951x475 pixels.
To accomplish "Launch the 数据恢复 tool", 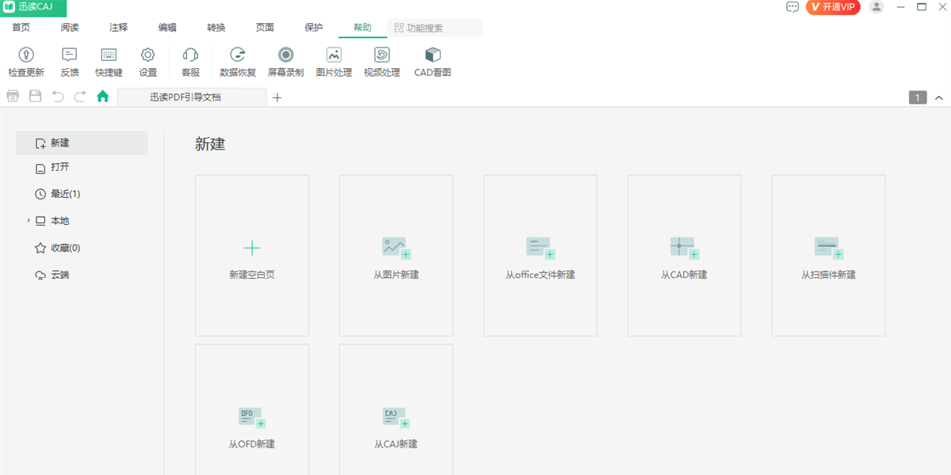I will [x=238, y=62].
